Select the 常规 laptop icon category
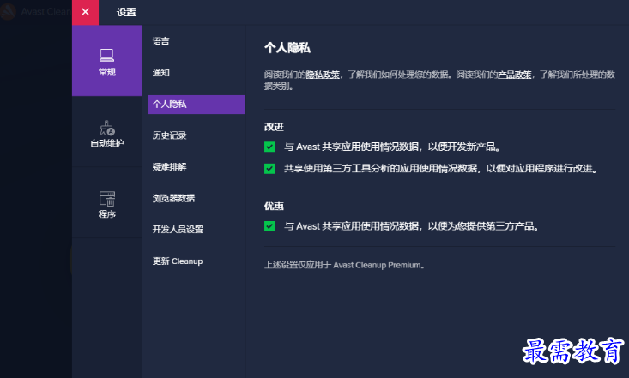 tap(107, 61)
